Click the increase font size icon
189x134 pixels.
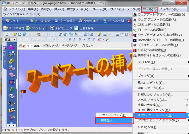click(89, 39)
